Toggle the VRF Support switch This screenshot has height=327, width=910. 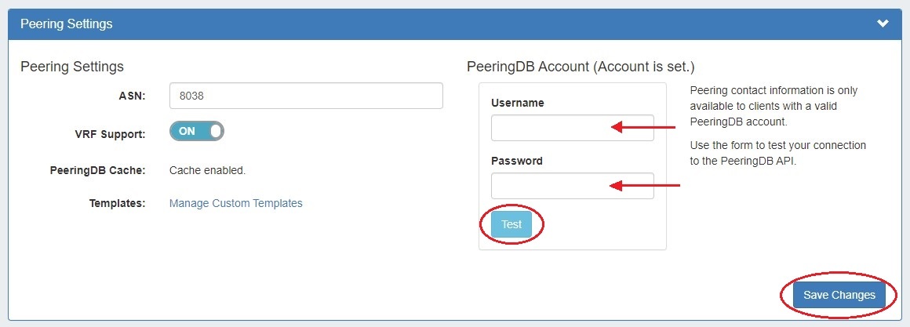pyautogui.click(x=197, y=131)
